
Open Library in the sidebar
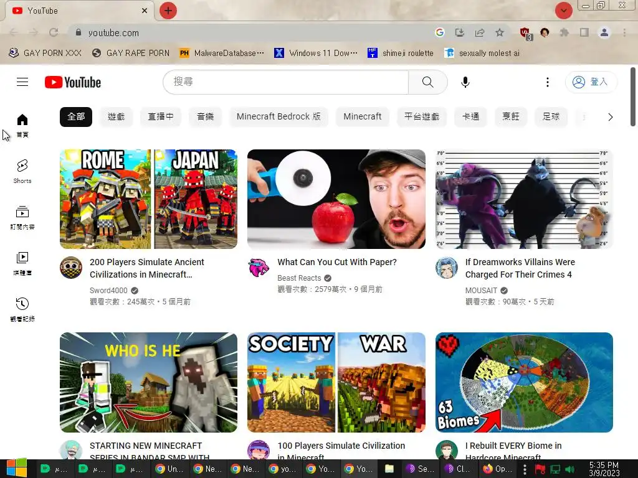click(x=22, y=263)
